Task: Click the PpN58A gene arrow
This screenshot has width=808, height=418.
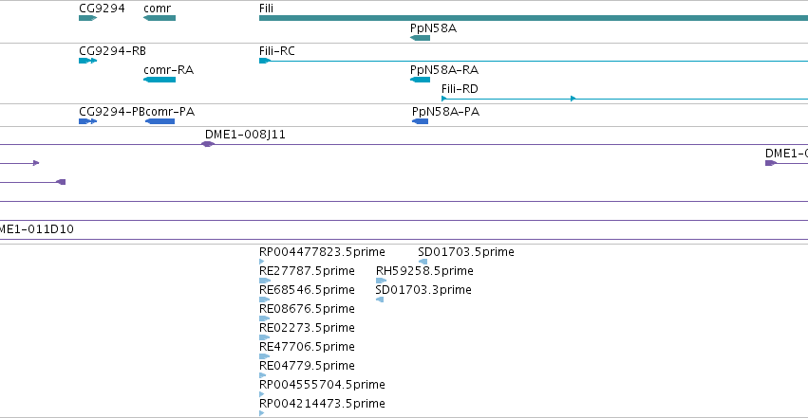Action: click(420, 38)
